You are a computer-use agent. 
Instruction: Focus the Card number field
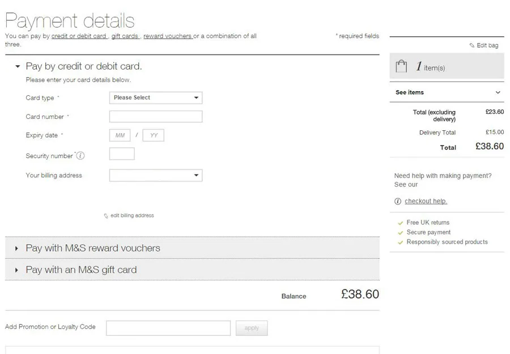[x=155, y=117]
